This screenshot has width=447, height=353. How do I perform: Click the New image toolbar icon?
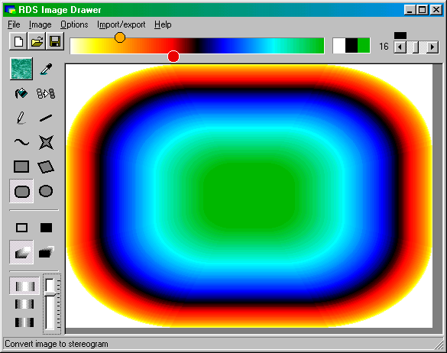click(18, 41)
